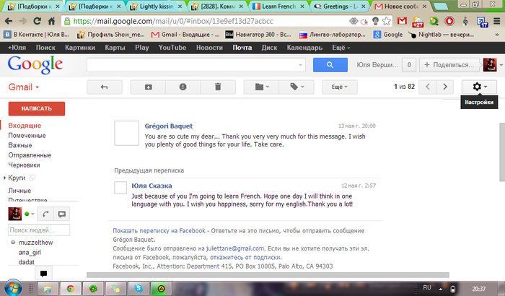Open the Settings gear dropdown
The image size is (505, 296).
(479, 87)
